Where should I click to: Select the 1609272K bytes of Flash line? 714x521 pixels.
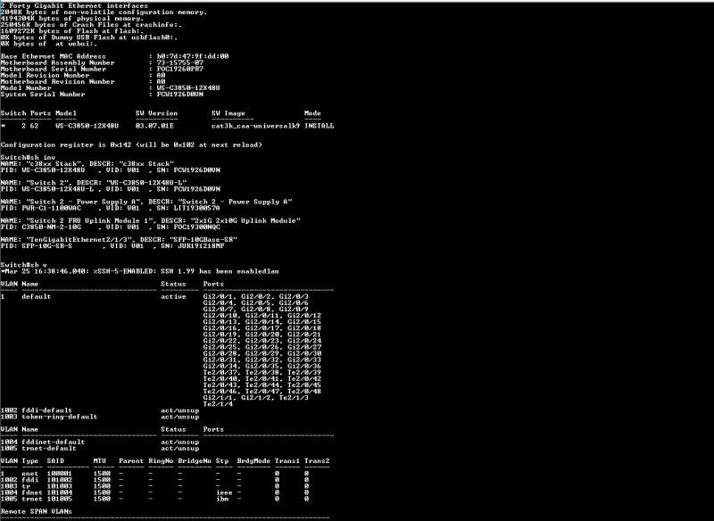(x=72, y=31)
